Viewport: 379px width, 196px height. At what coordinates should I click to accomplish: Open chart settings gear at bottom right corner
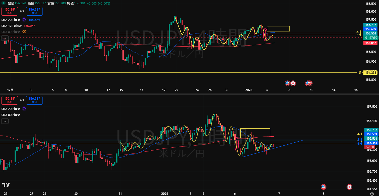372,194
